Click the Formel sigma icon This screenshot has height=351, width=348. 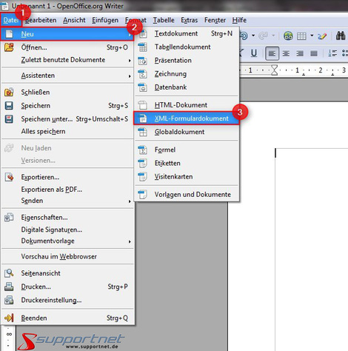click(143, 150)
